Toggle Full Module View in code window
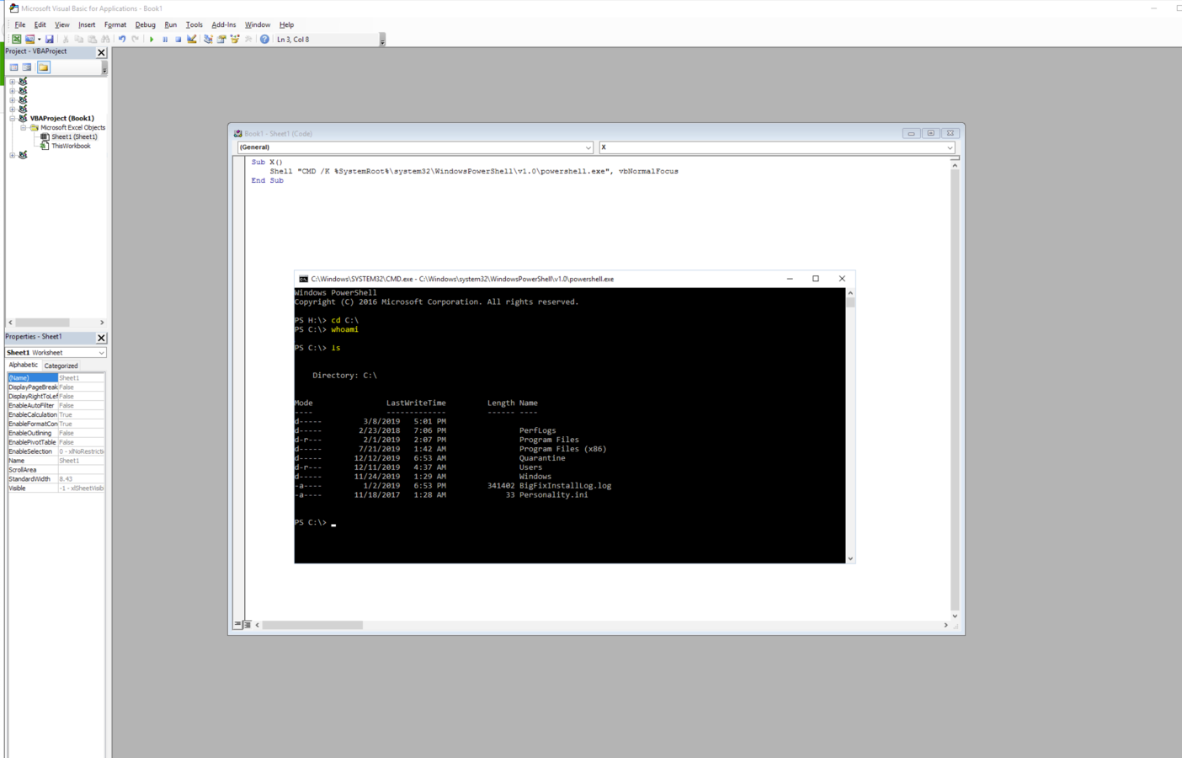This screenshot has height=758, width=1182. tap(247, 625)
